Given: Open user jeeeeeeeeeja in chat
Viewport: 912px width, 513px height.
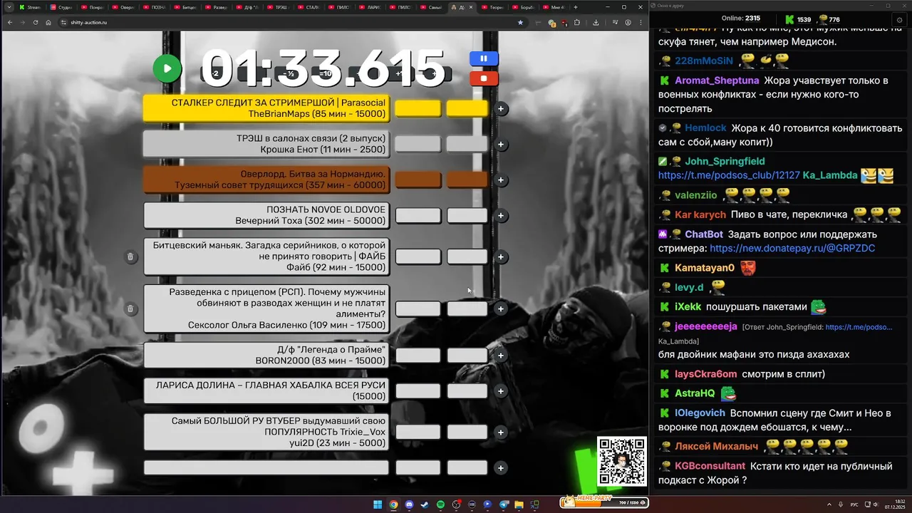Looking at the screenshot, I should click(x=706, y=326).
